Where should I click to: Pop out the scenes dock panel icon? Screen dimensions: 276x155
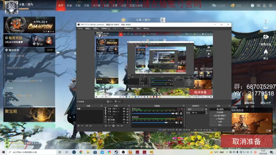pyautogui.click(x=101, y=106)
